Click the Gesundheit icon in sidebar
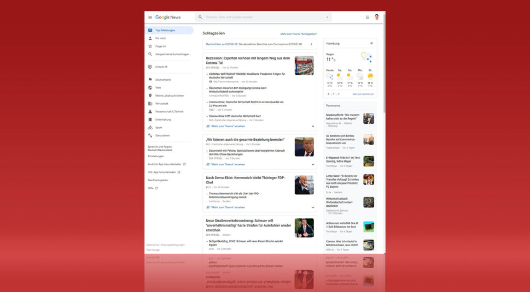530x292 pixels. point(150,135)
